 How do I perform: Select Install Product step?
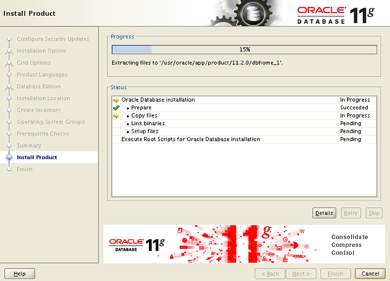(x=37, y=158)
